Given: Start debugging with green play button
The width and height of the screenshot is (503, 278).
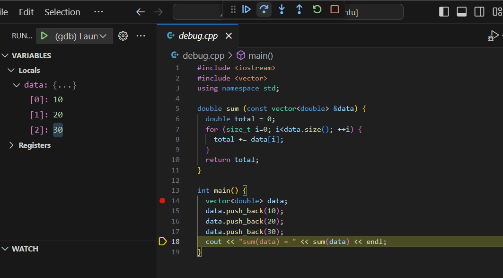Looking at the screenshot, I should [x=44, y=36].
